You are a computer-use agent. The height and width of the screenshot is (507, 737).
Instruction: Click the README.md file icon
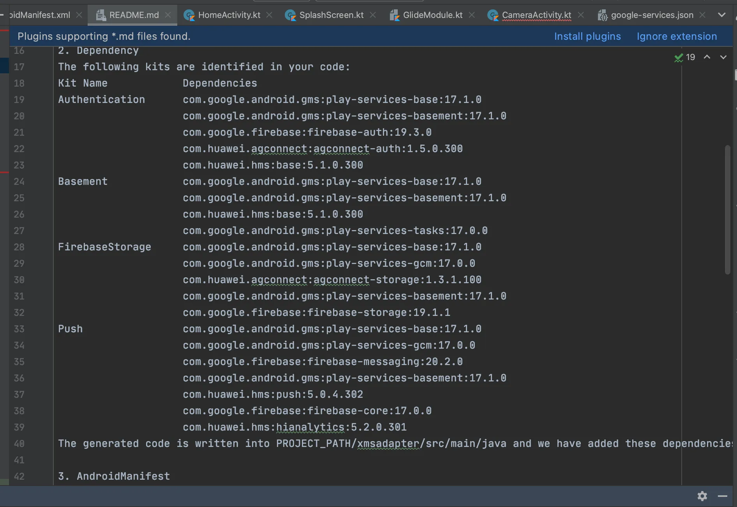(101, 15)
